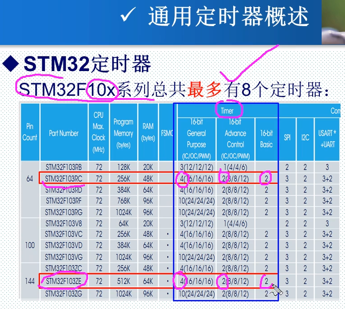
Task: Select part number STM32F103VD
Action: (64, 245)
